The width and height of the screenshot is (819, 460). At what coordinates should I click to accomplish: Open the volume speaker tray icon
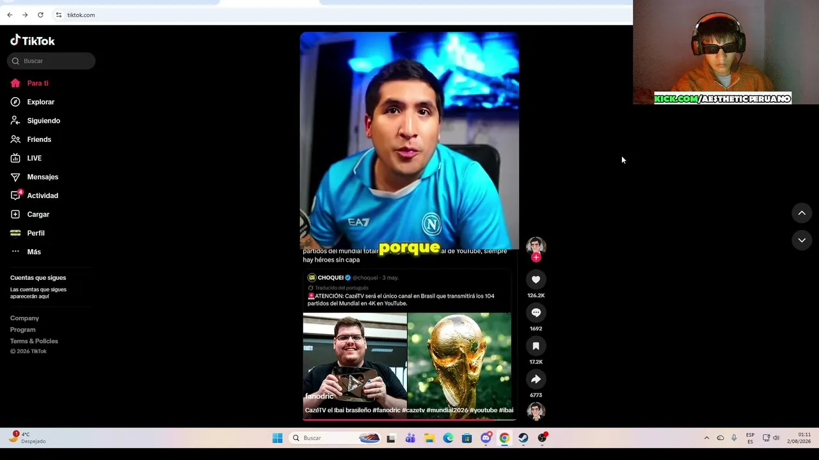pyautogui.click(x=776, y=438)
